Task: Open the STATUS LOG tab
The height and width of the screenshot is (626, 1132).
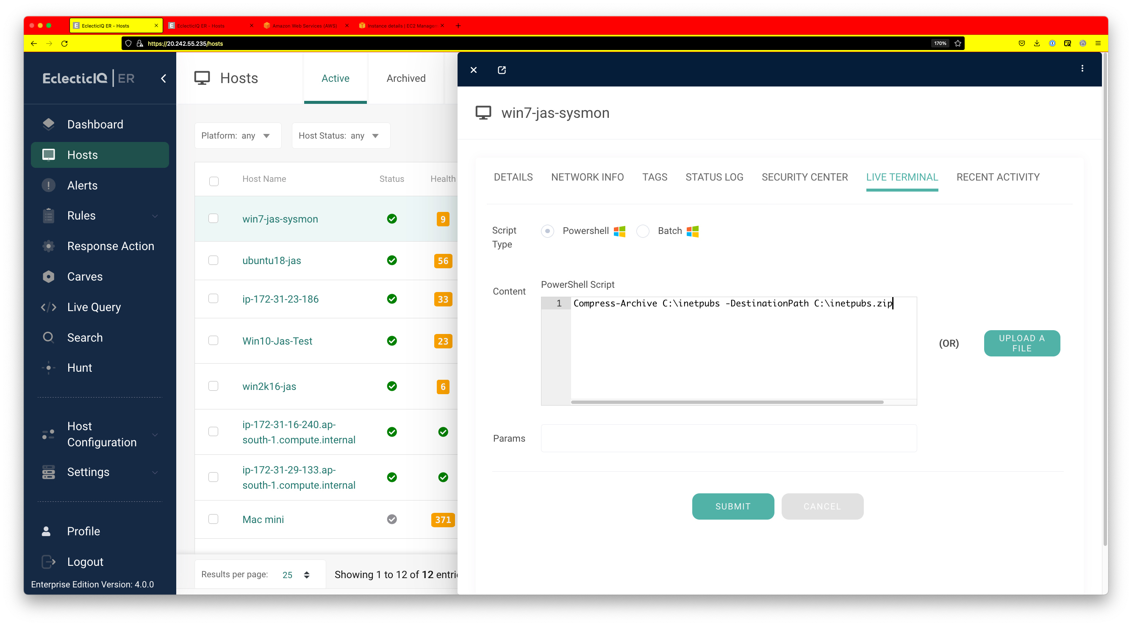Action: coord(714,177)
